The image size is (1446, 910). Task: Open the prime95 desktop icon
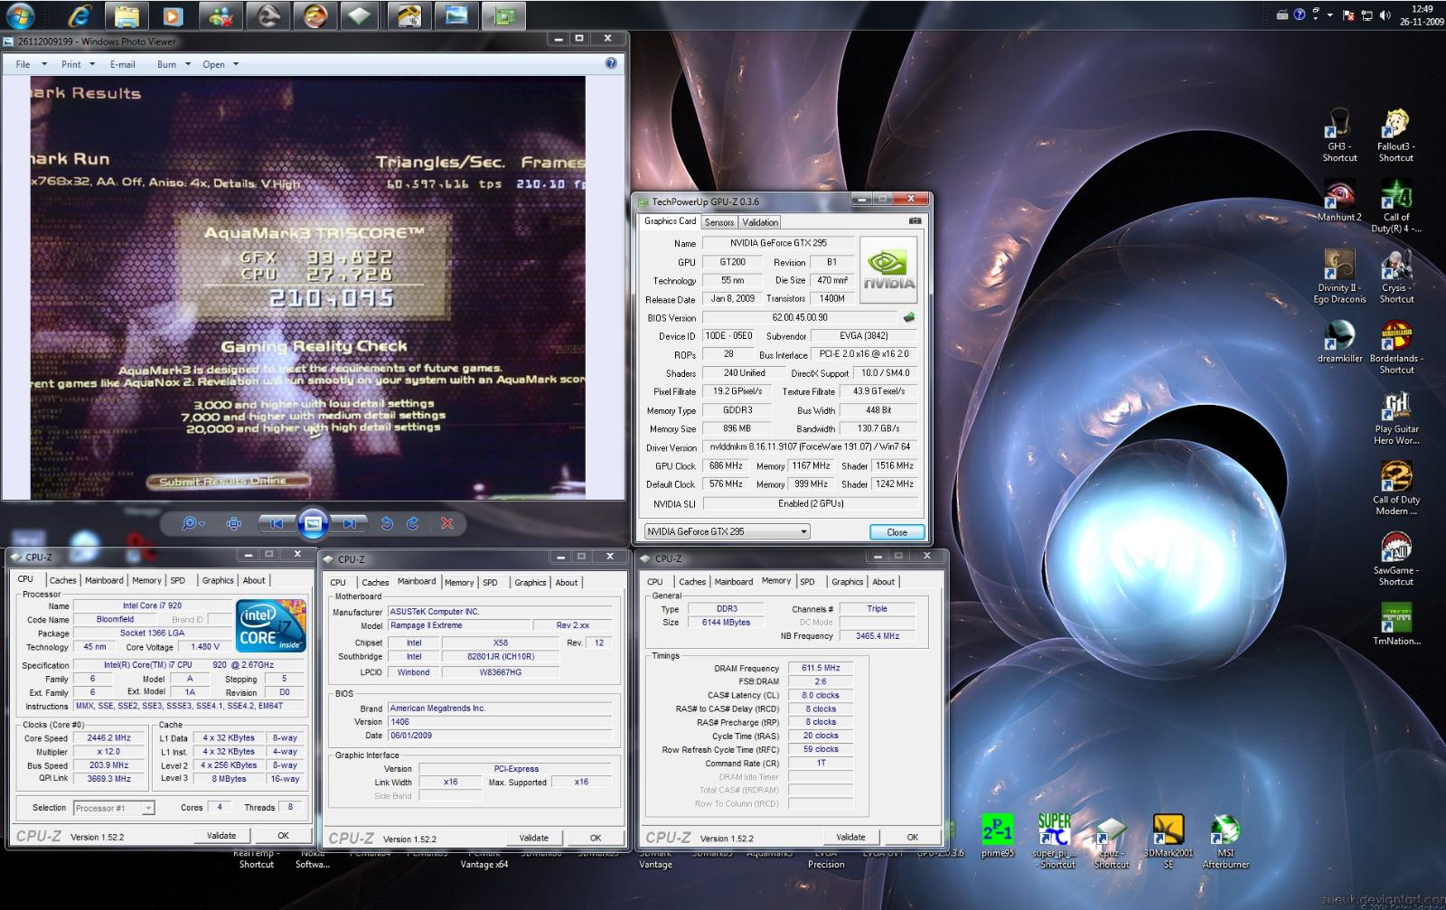998,837
